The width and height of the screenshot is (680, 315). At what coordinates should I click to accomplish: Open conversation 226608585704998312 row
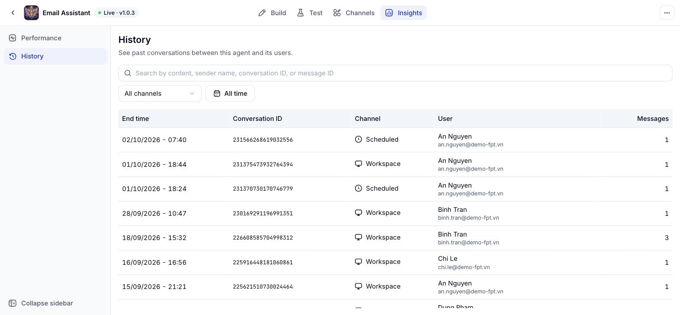pyautogui.click(x=396, y=238)
